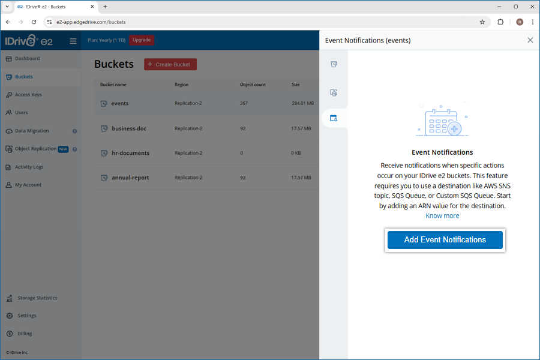The image size is (540, 360).
Task: Close the Event Notifications panel
Action: [x=530, y=40]
